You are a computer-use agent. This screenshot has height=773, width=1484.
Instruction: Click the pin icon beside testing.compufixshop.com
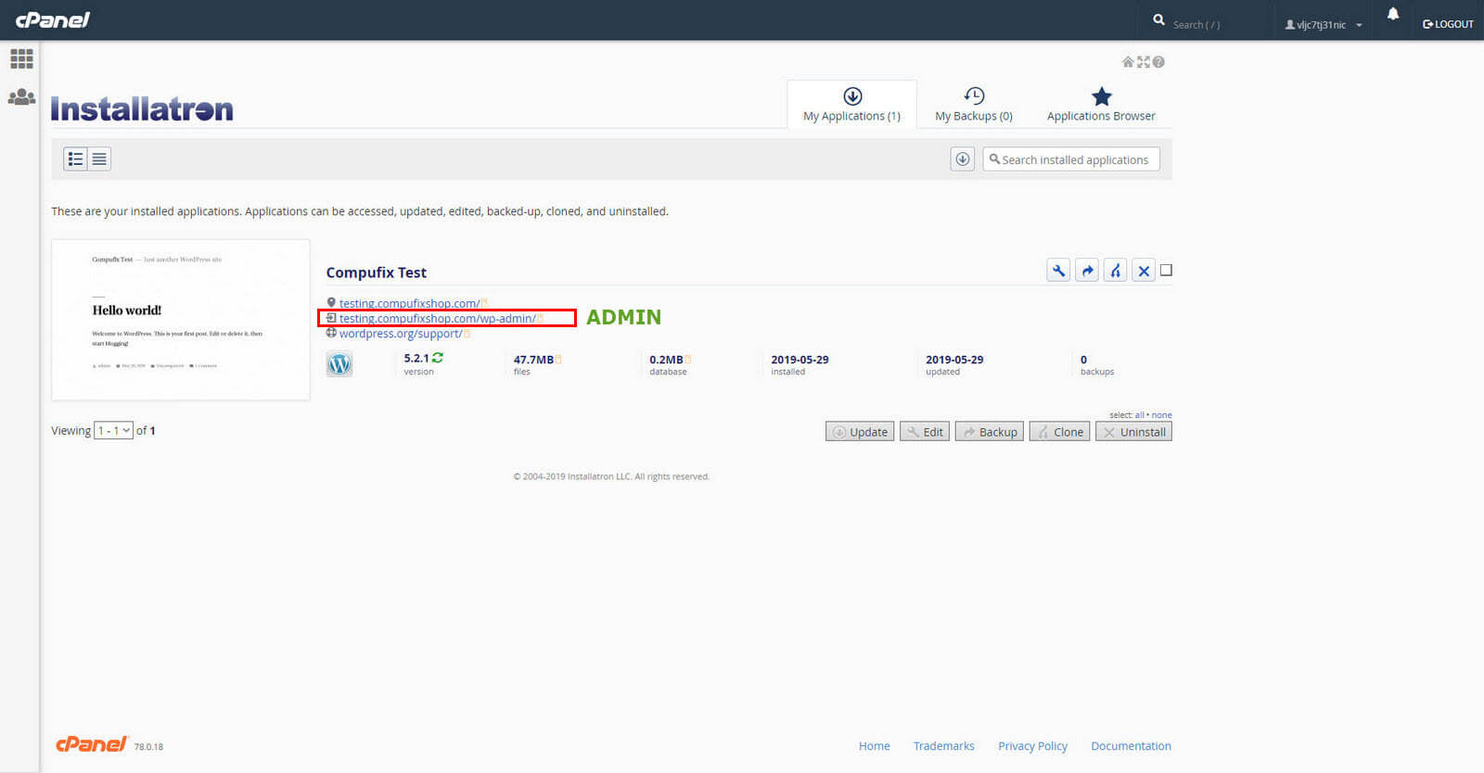[x=331, y=303]
